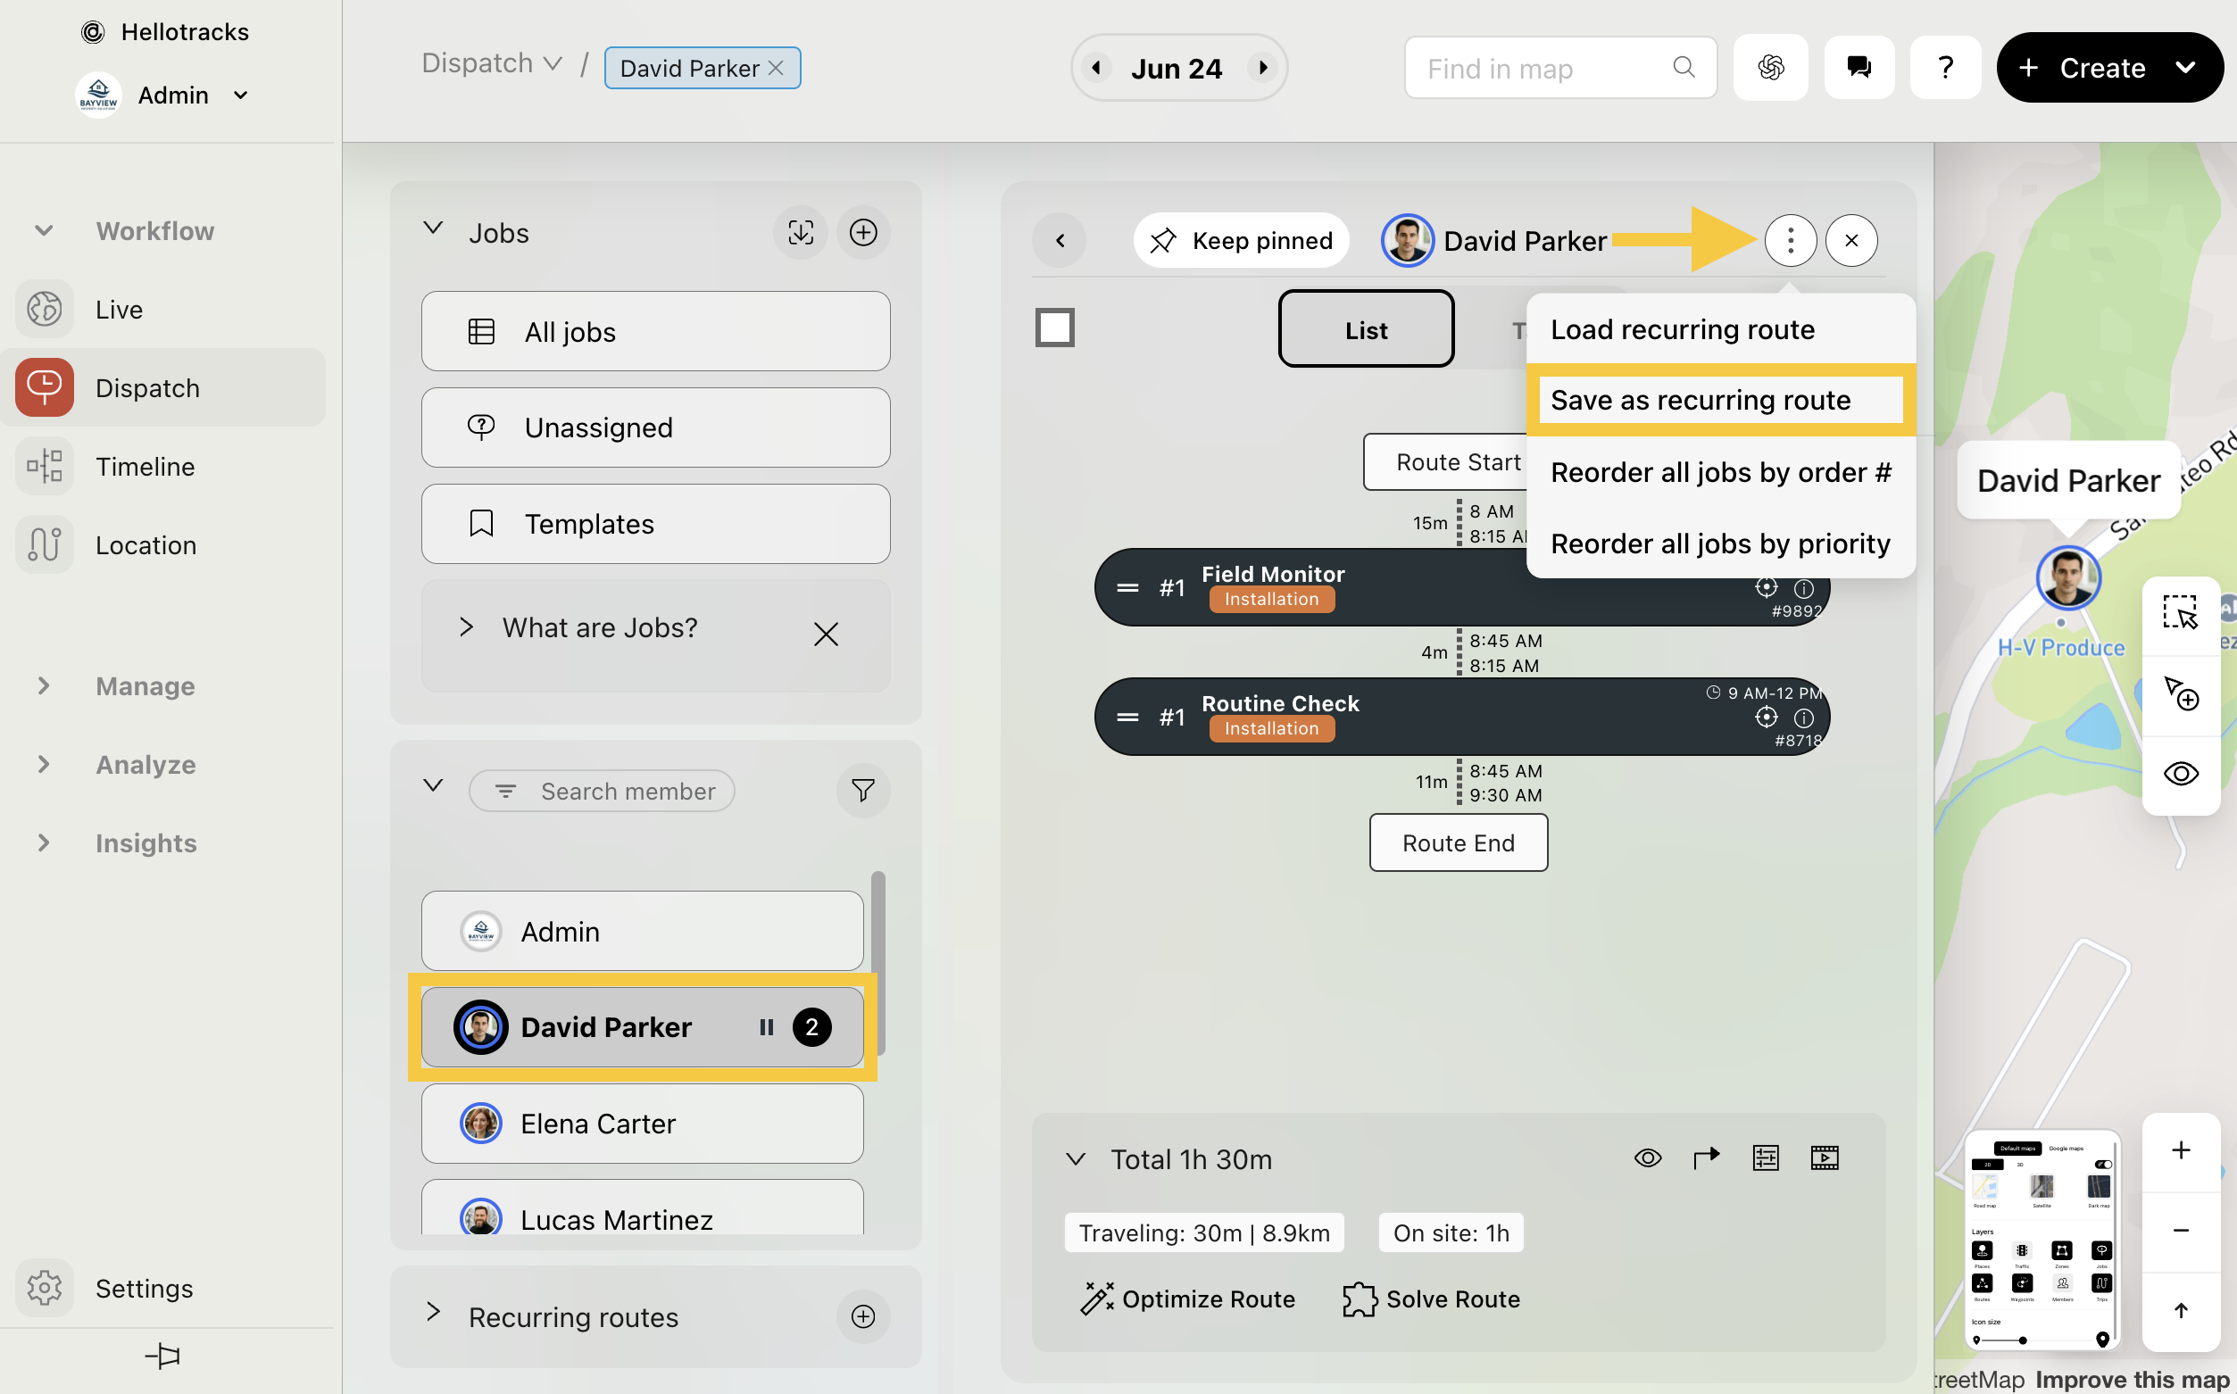Choose Save as recurring route

[x=1722, y=400]
